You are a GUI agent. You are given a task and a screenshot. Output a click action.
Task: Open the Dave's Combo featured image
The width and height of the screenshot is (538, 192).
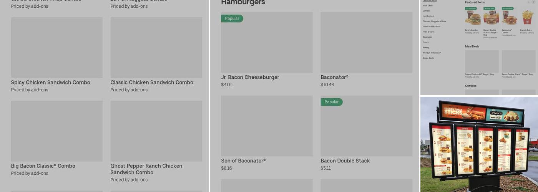[473, 17]
